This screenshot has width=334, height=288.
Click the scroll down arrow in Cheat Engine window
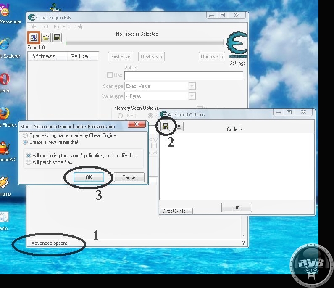[x=243, y=235]
